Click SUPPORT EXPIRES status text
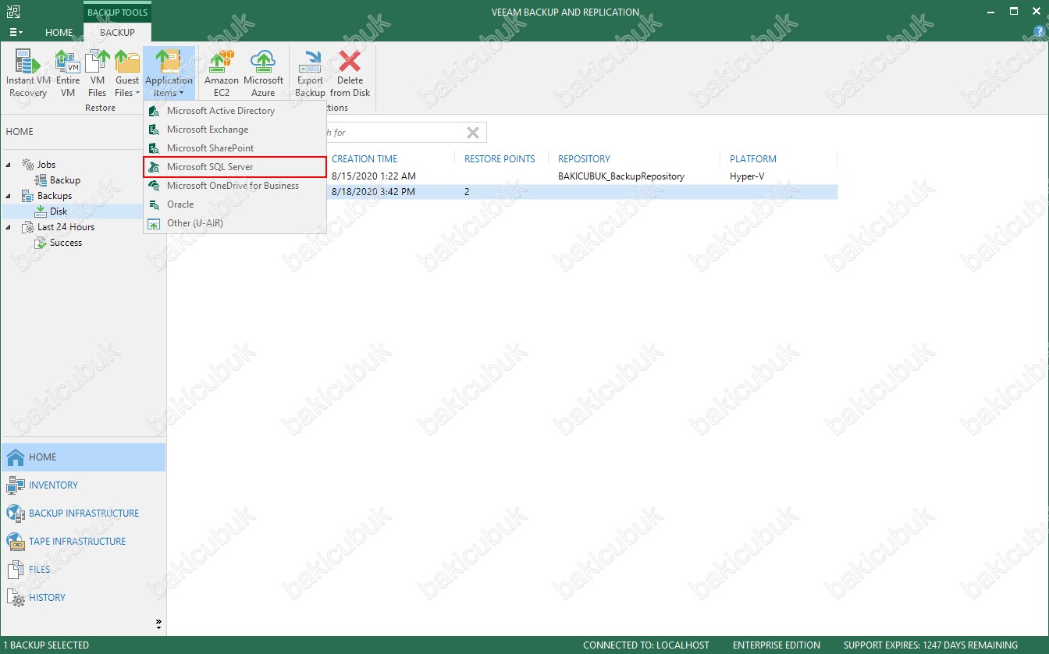Screen dimensions: 1049x654 pos(930,645)
